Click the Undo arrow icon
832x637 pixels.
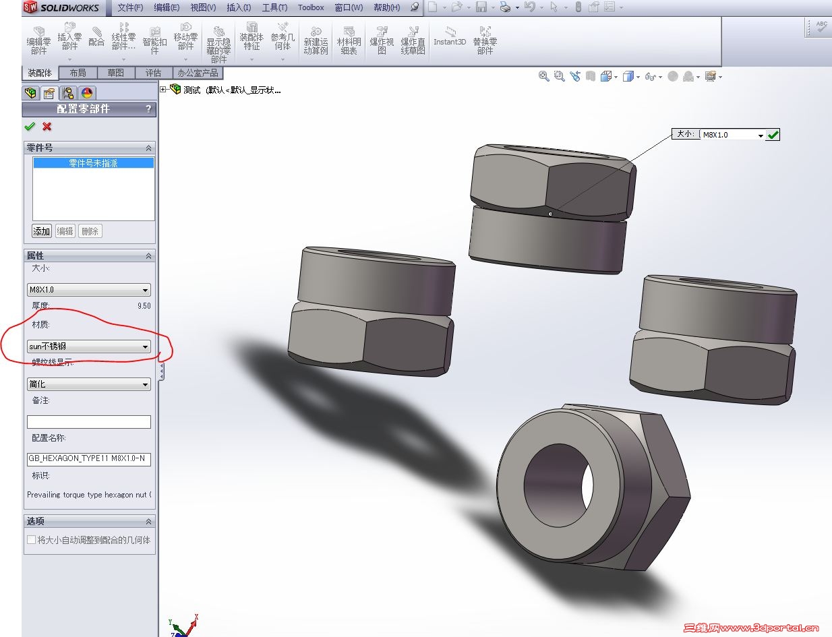[x=529, y=7]
